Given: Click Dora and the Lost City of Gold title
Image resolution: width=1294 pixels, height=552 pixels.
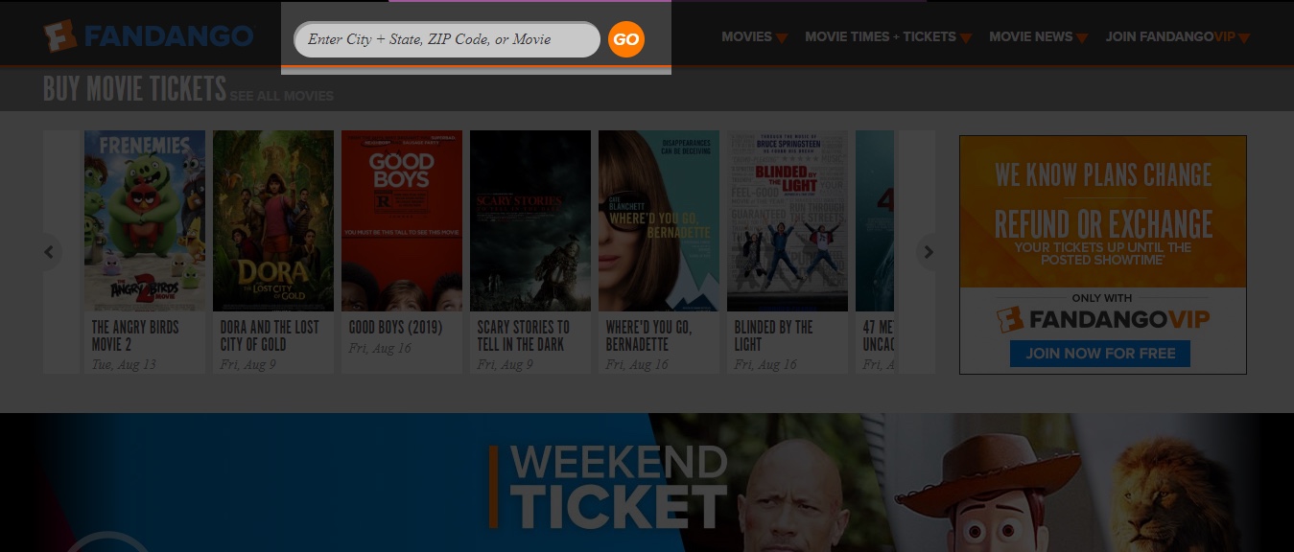Looking at the screenshot, I should [x=270, y=335].
